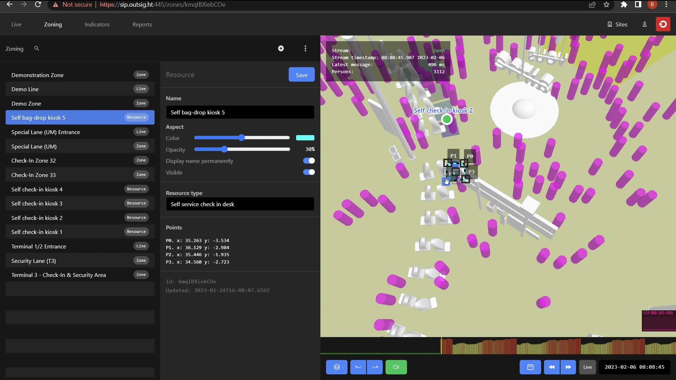Click the red Outsight logo
676x380 pixels.
pos(663,24)
